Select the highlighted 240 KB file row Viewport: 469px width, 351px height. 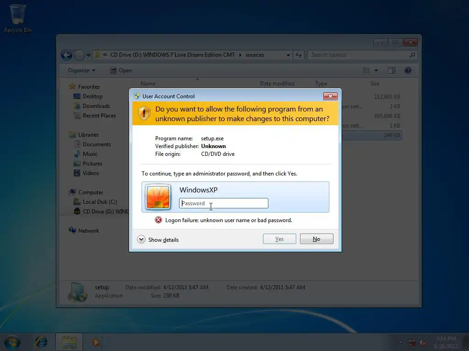pyautogui.click(x=372, y=135)
